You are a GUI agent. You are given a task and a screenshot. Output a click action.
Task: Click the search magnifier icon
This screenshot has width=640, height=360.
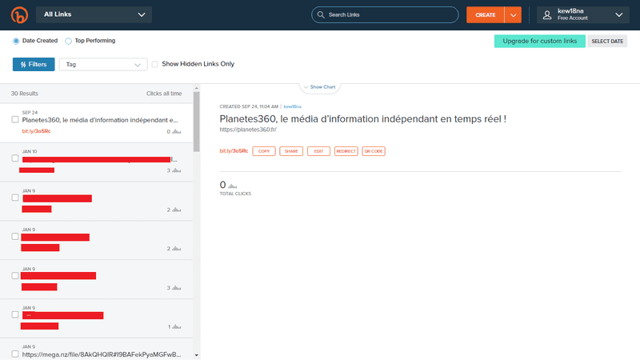(x=321, y=14)
